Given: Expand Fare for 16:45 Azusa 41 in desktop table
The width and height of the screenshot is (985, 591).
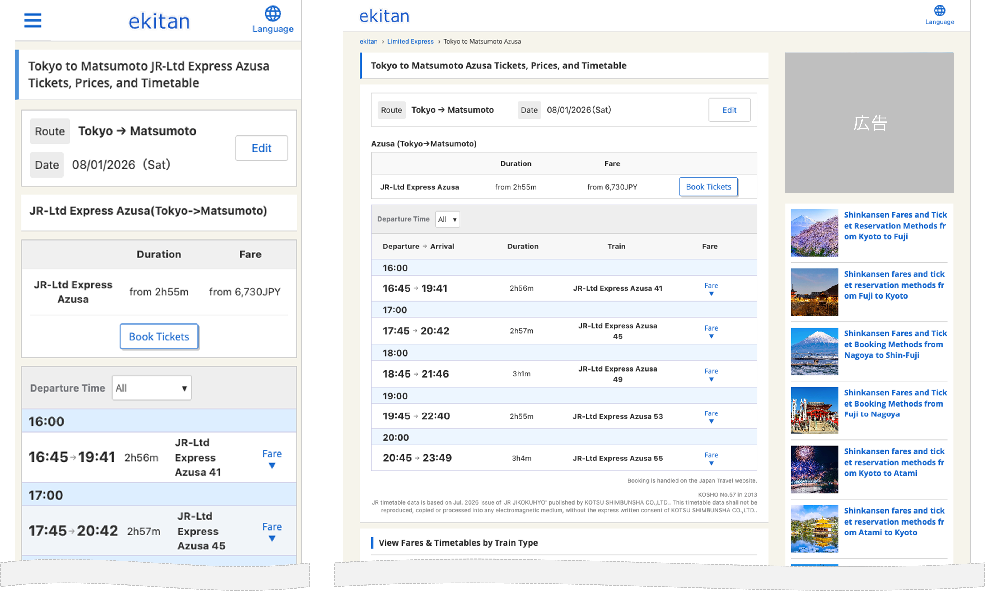Looking at the screenshot, I should click(x=711, y=289).
